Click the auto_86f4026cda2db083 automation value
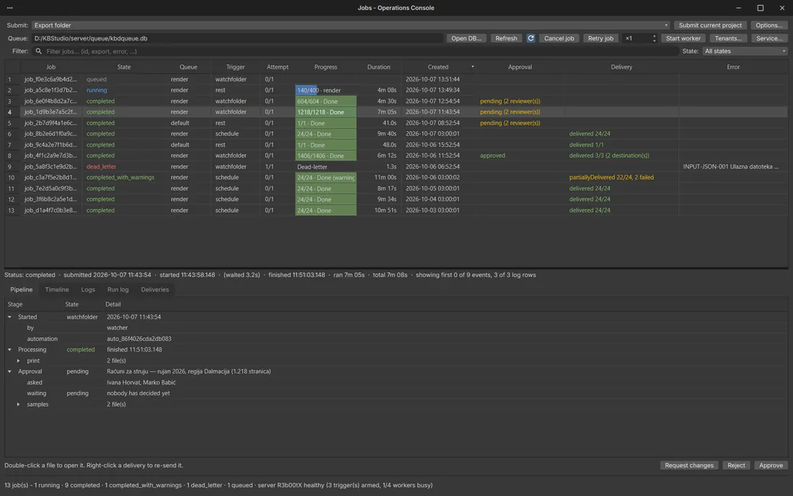The height and width of the screenshot is (496, 793). pos(139,339)
